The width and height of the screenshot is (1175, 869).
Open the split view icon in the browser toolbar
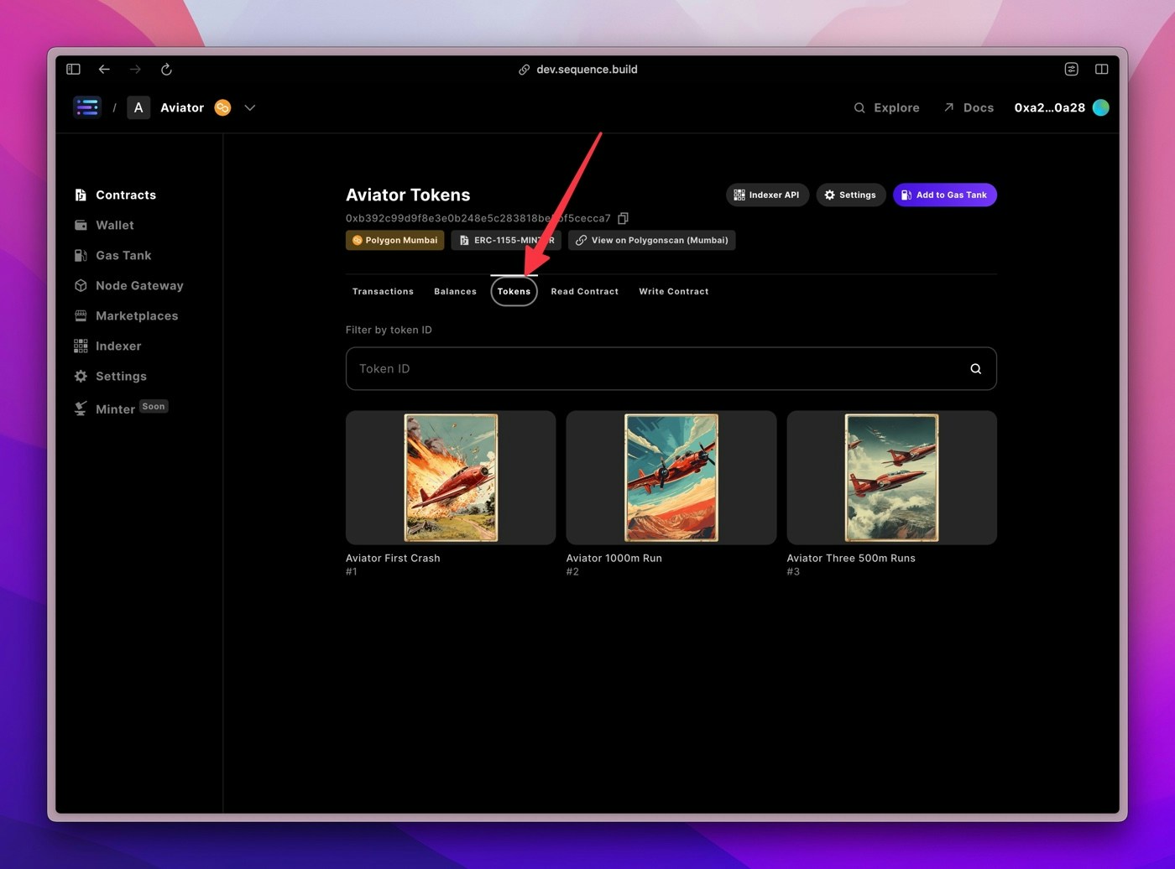tap(1101, 69)
